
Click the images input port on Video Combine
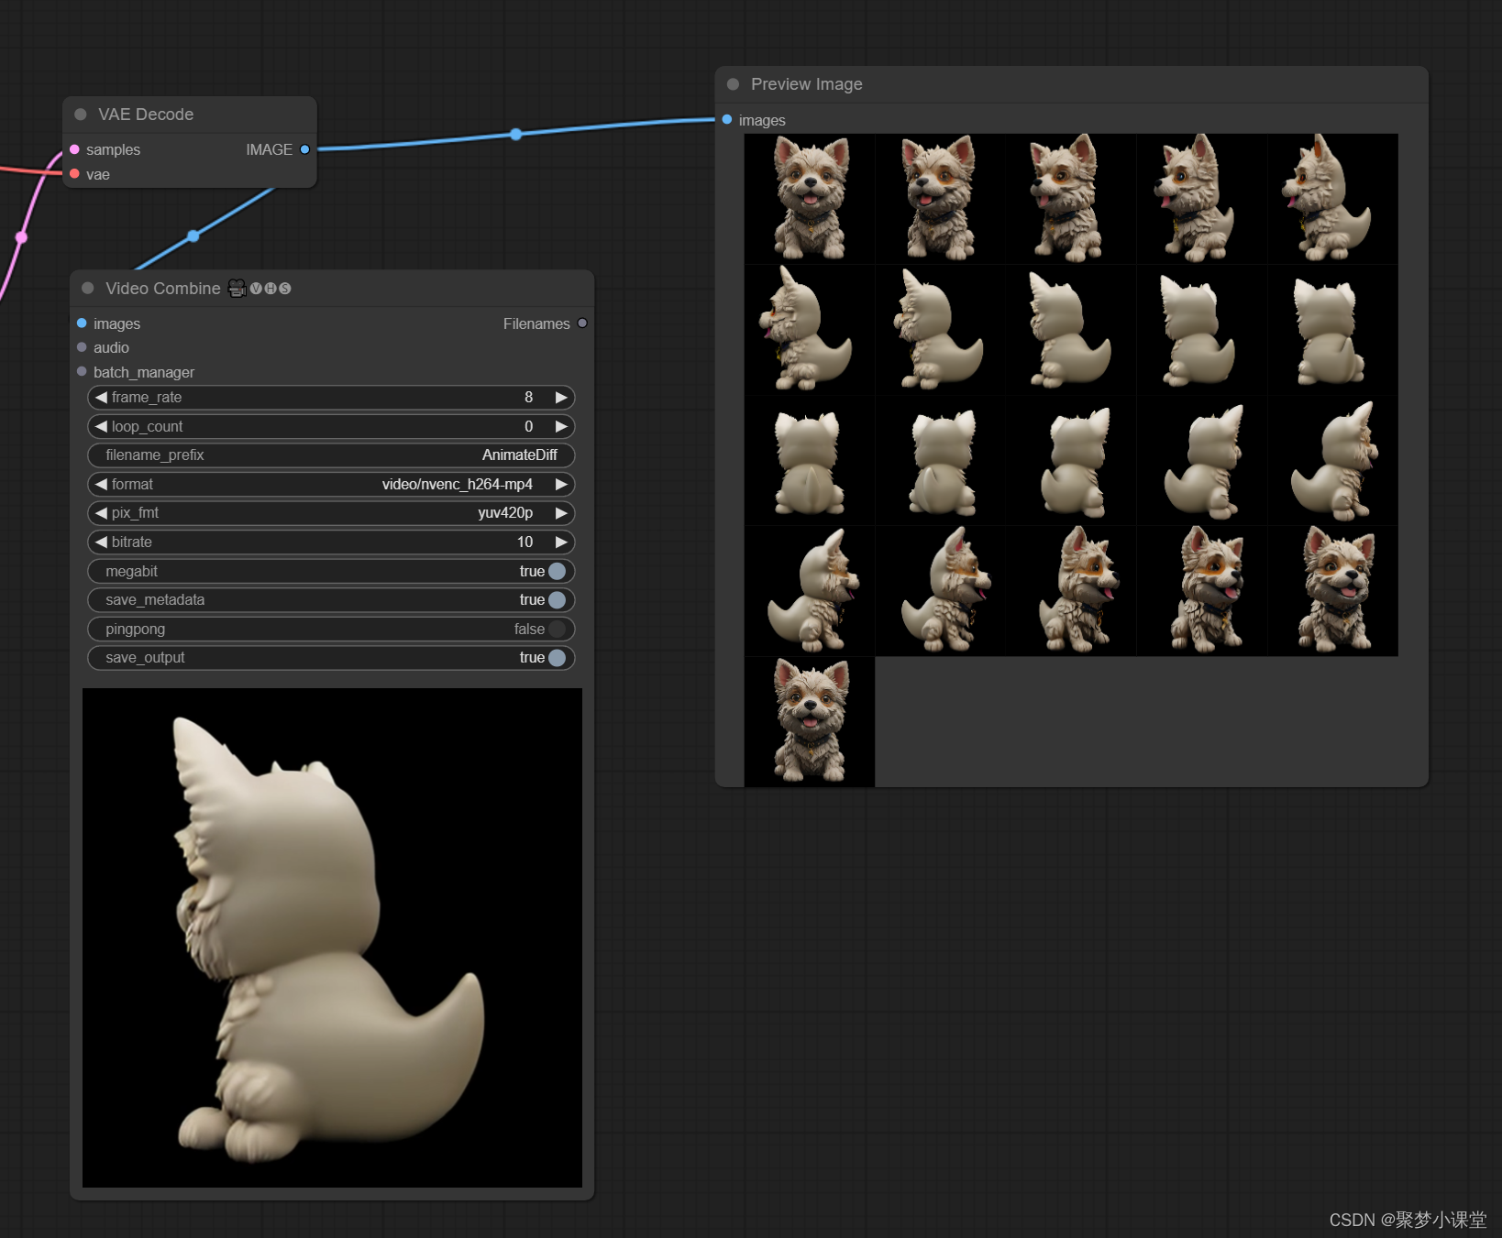tap(82, 323)
